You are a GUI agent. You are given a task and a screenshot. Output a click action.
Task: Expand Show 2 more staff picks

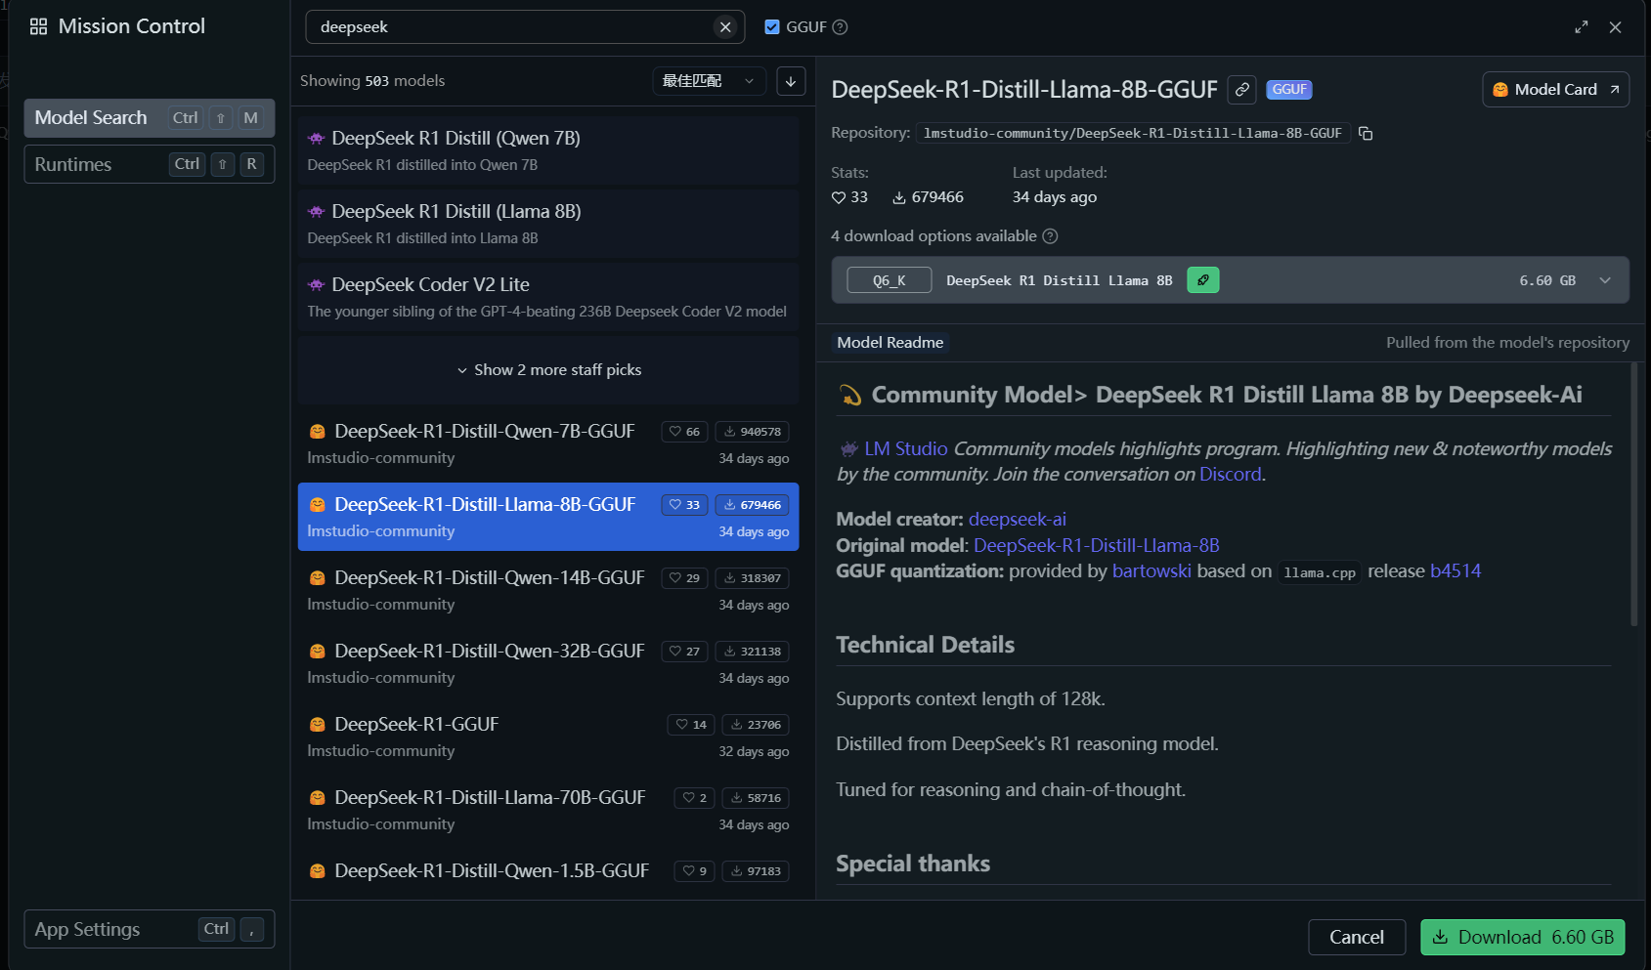click(548, 370)
